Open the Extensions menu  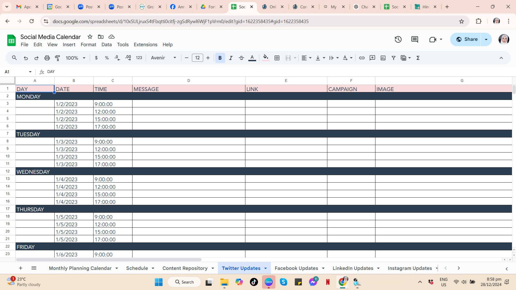[x=145, y=45]
